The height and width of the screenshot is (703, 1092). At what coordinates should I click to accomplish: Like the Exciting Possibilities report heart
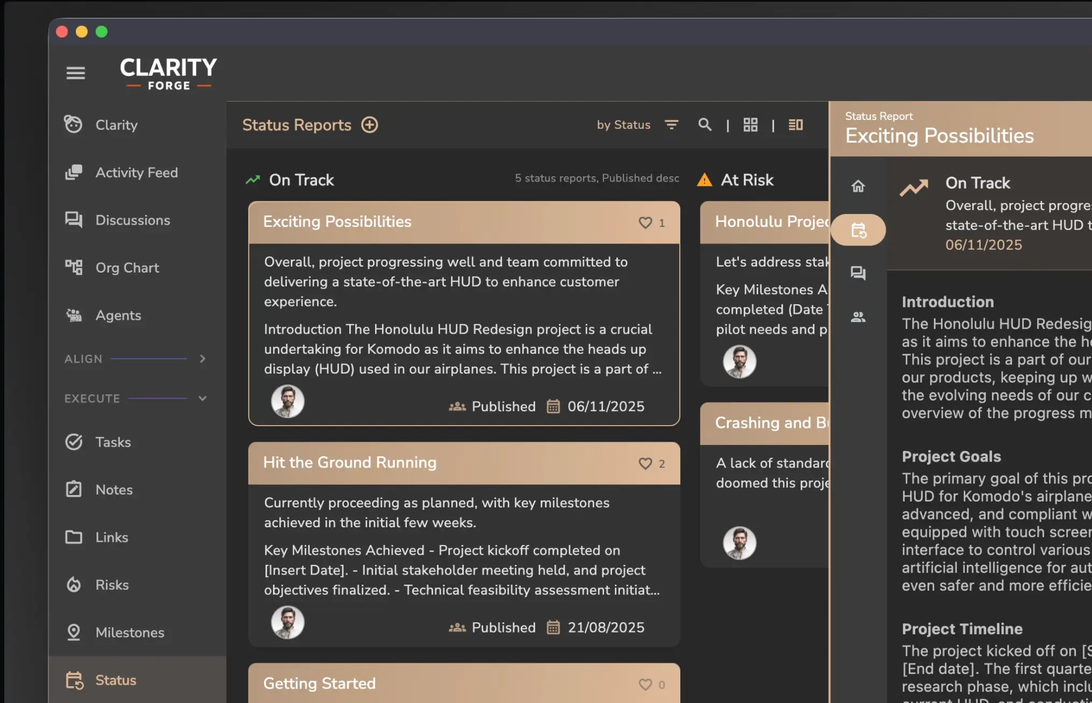(x=645, y=223)
